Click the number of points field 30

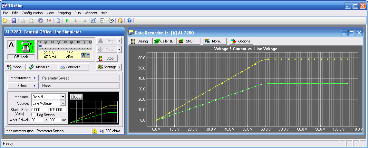[37, 120]
